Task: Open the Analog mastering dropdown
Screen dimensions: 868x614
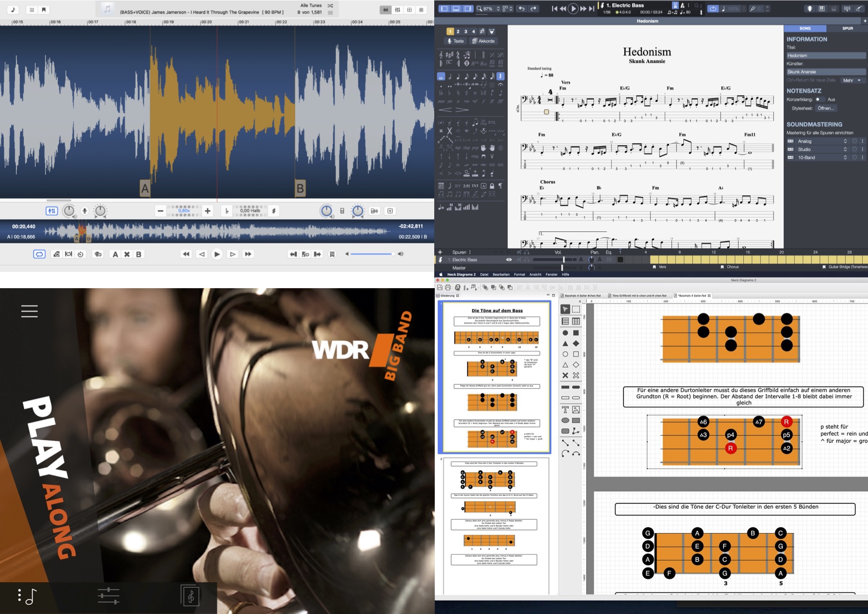Action: point(822,141)
